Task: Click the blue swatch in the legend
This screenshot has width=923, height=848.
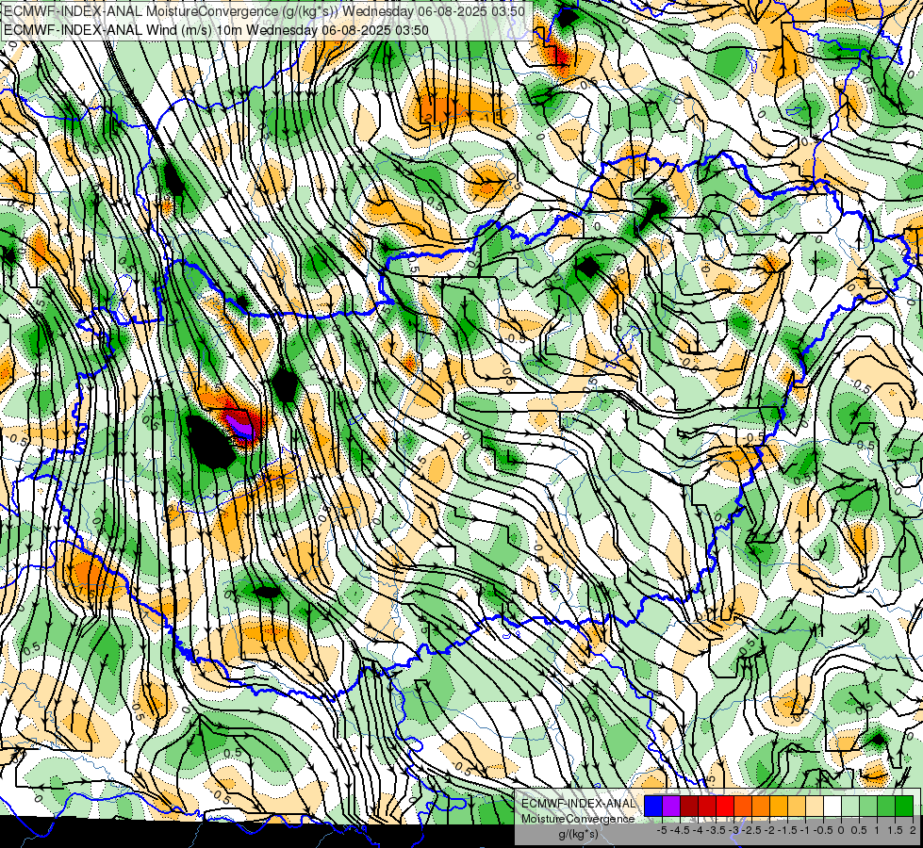Action: (653, 806)
